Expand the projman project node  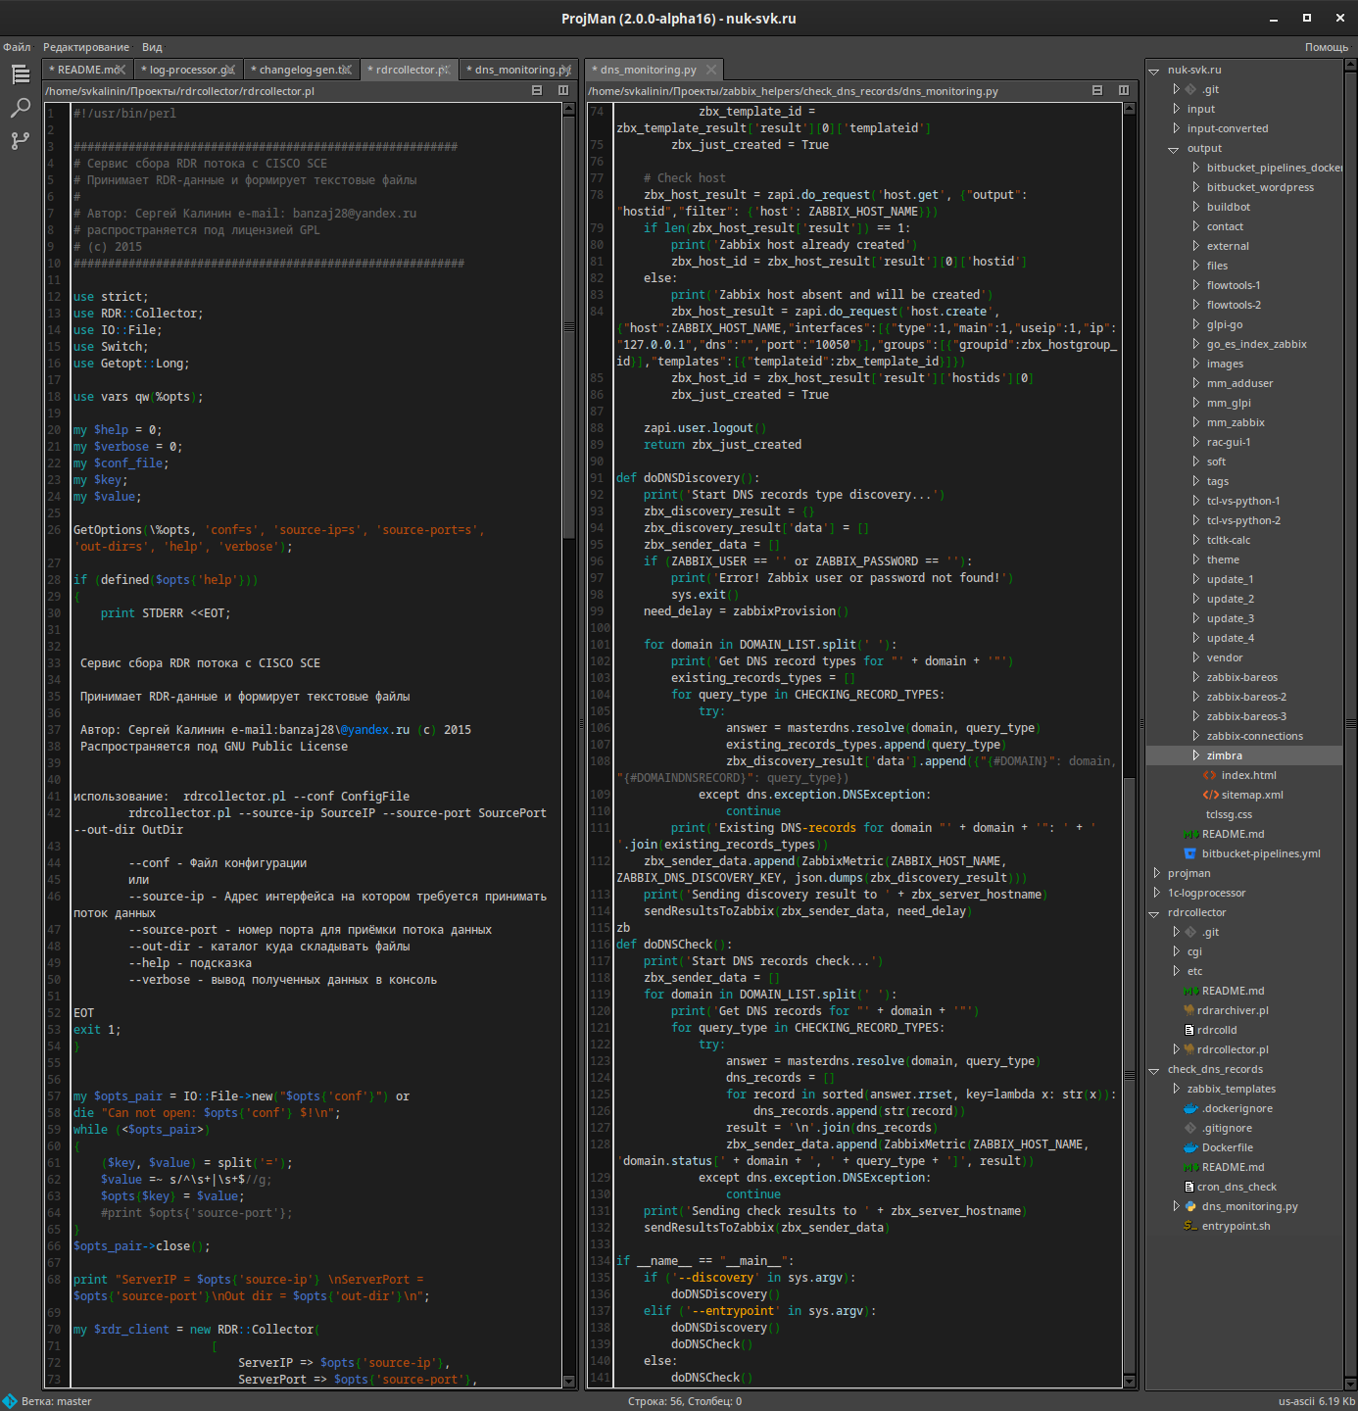[x=1156, y=873]
